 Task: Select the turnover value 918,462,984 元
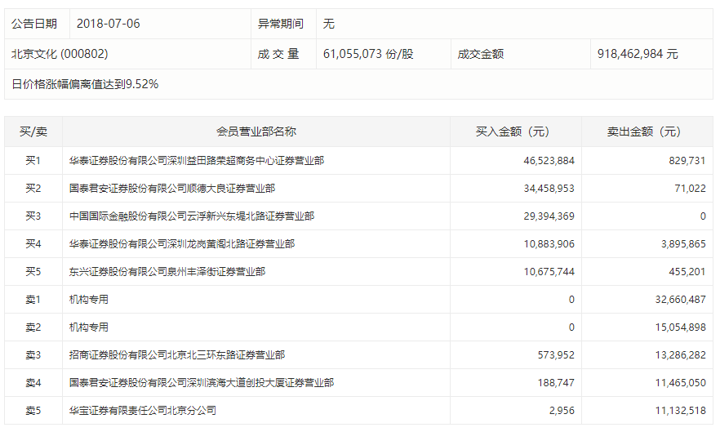pos(638,54)
